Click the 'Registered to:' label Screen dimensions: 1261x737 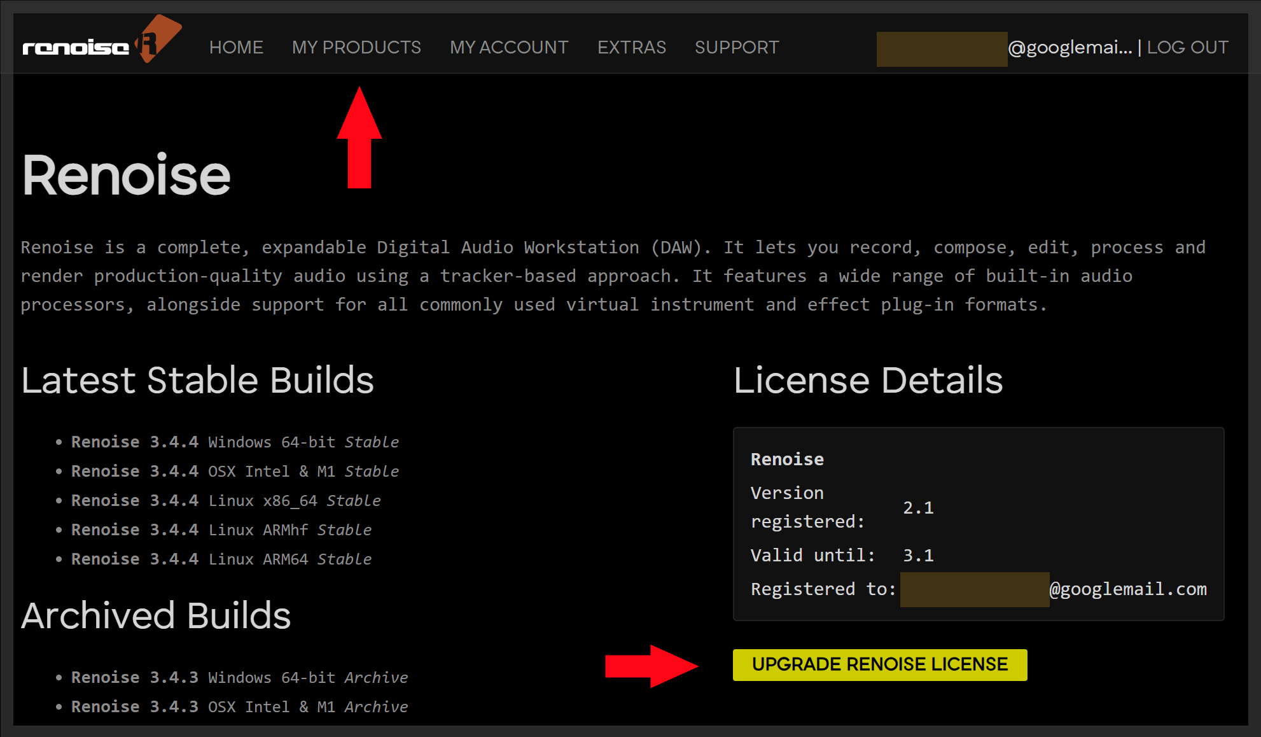[x=823, y=589]
